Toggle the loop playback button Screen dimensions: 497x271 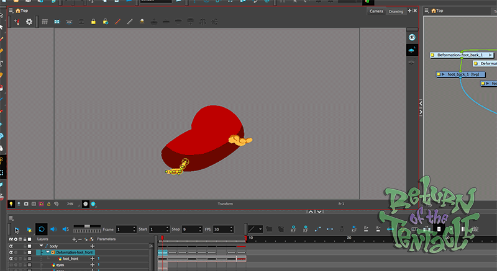(40, 229)
